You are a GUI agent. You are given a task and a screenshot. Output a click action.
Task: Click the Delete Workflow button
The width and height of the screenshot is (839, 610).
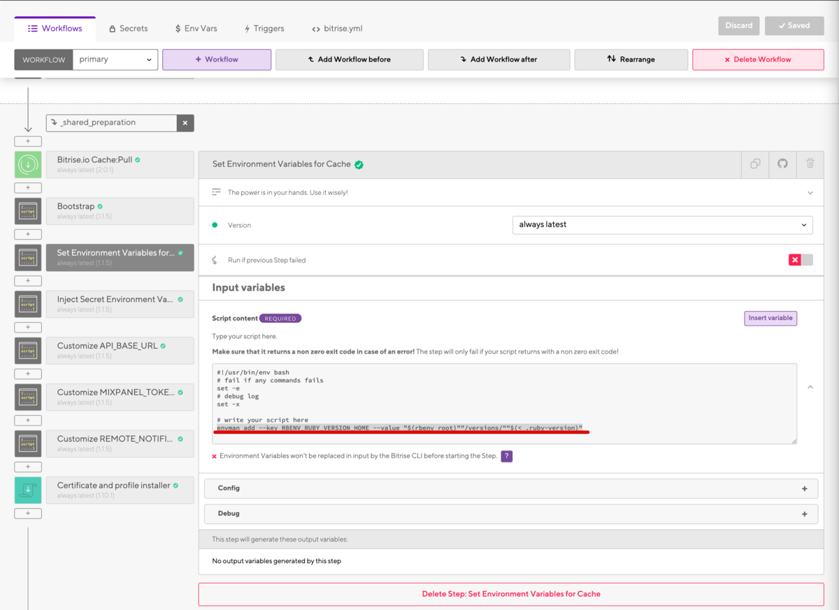758,59
